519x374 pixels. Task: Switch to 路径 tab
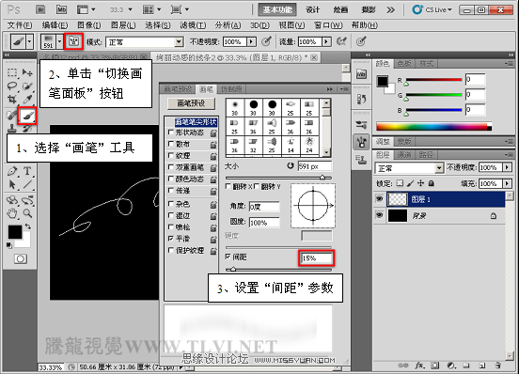(x=426, y=154)
